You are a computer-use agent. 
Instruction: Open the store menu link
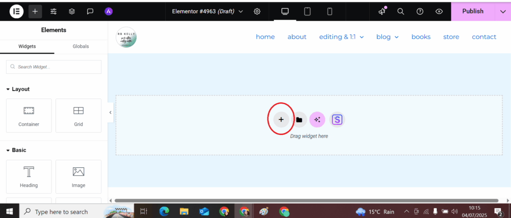(451, 37)
